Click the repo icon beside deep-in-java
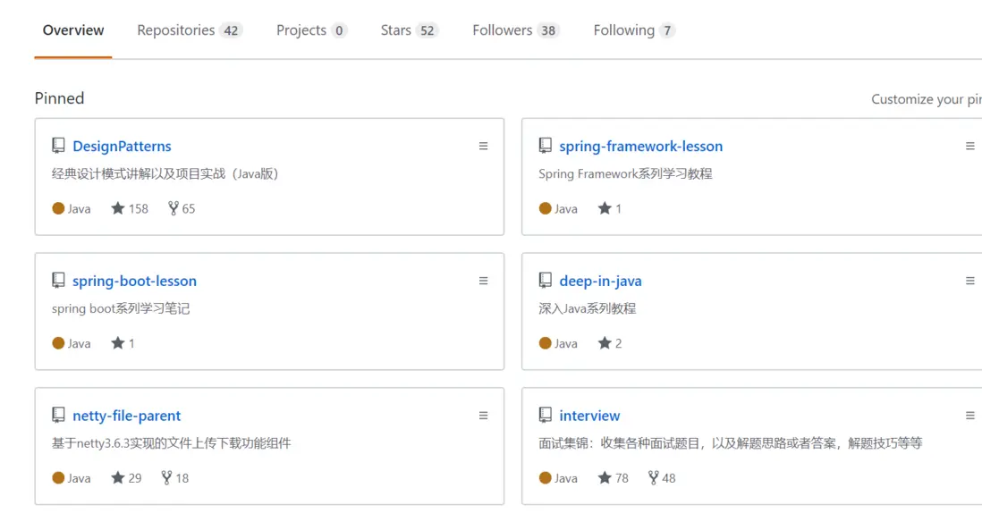This screenshot has width=982, height=530. point(546,281)
